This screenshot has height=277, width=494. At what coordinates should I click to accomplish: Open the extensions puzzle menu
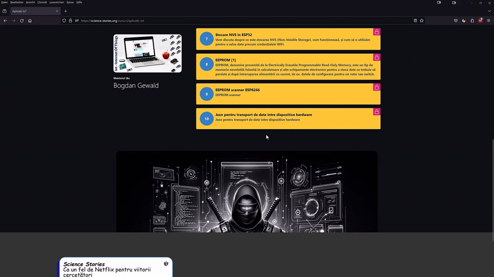[x=472, y=20]
